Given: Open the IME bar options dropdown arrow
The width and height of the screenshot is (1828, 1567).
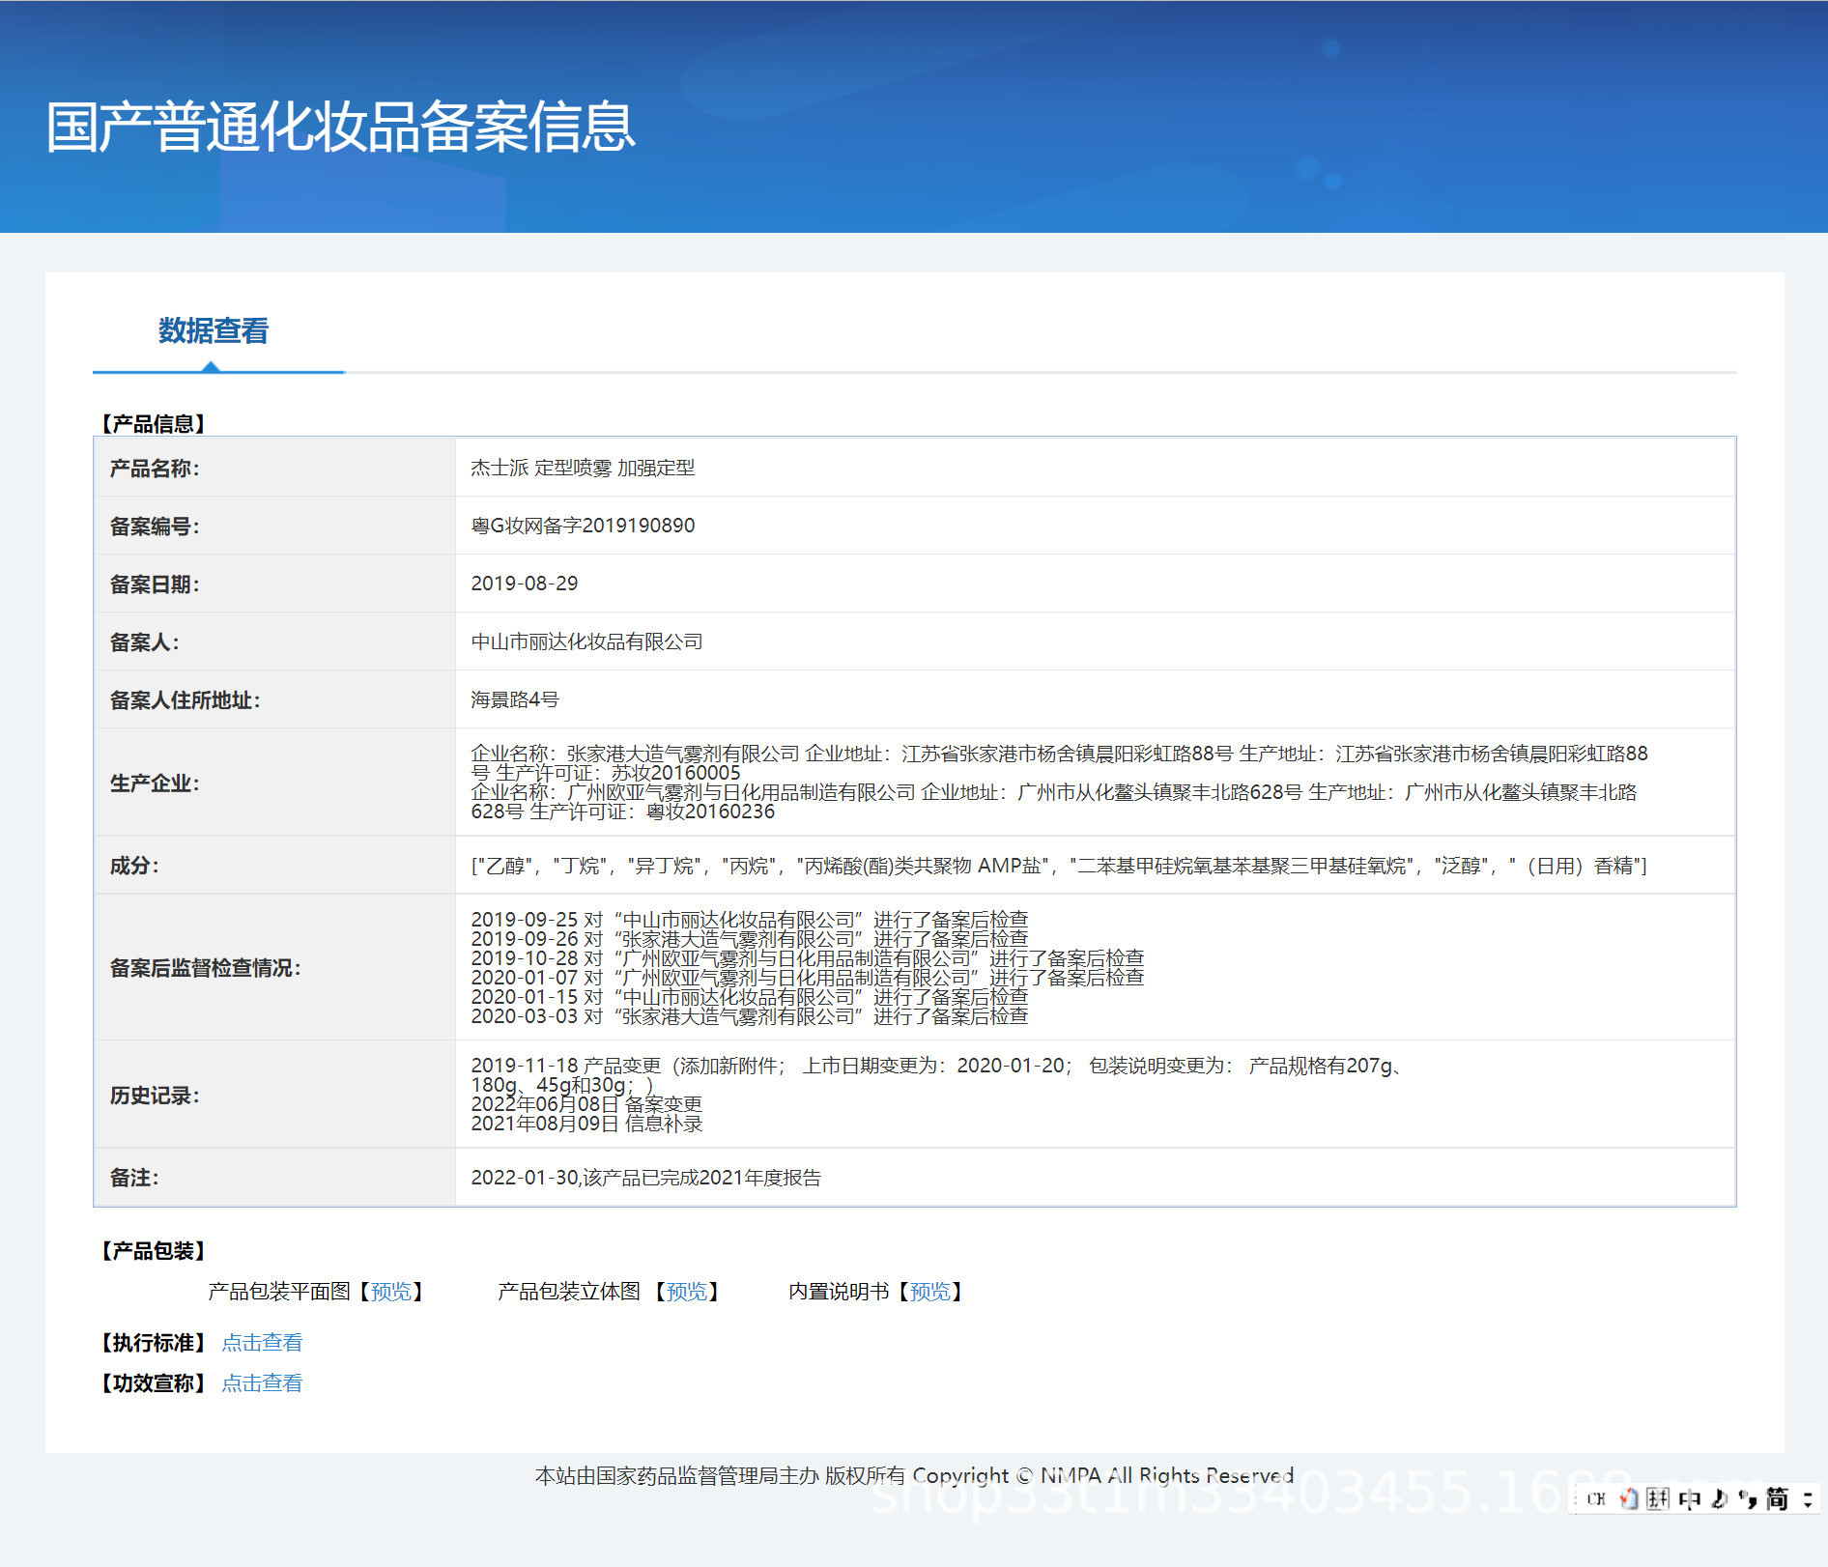Looking at the screenshot, I should click(x=1808, y=1499).
